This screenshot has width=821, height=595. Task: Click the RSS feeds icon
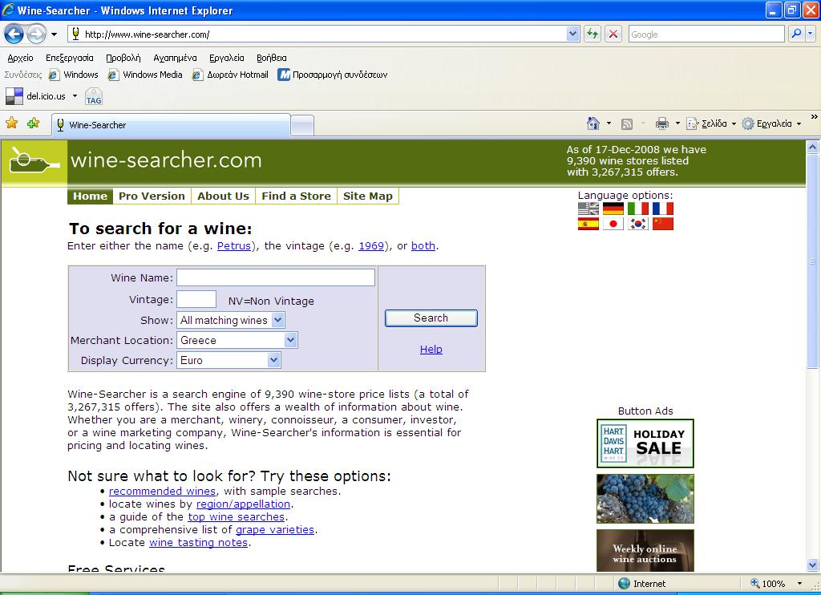pyautogui.click(x=627, y=124)
